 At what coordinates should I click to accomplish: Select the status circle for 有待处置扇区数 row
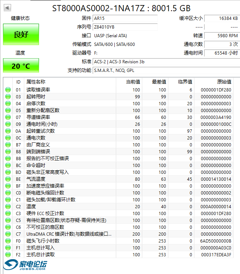pyautogui.click(x=8, y=221)
